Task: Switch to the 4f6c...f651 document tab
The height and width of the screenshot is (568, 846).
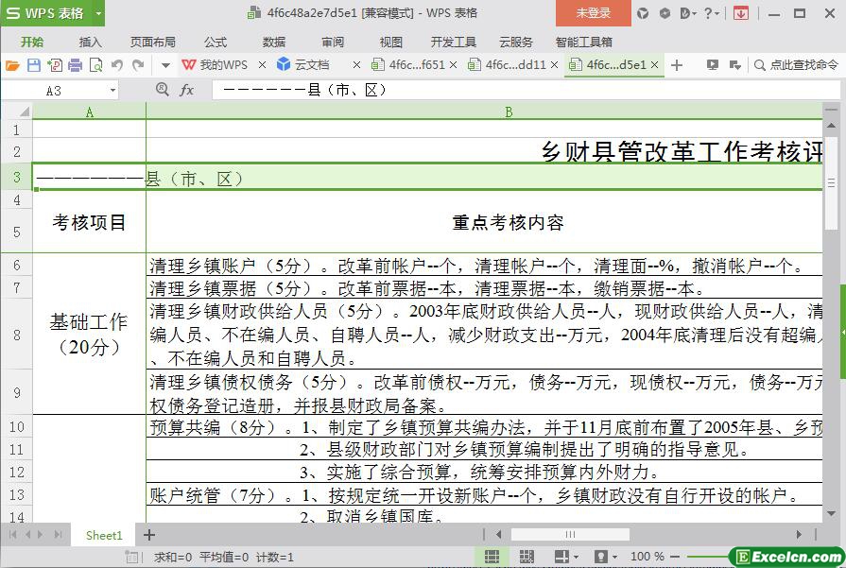Action: 408,65
